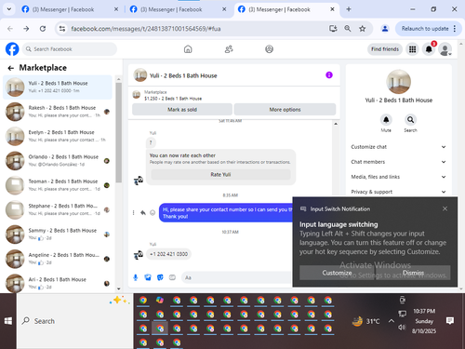The image size is (465, 349).
Task: Open the Windows Start button
Action: tap(8, 321)
